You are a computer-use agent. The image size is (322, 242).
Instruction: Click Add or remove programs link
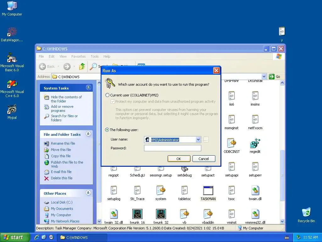pyautogui.click(x=62, y=108)
